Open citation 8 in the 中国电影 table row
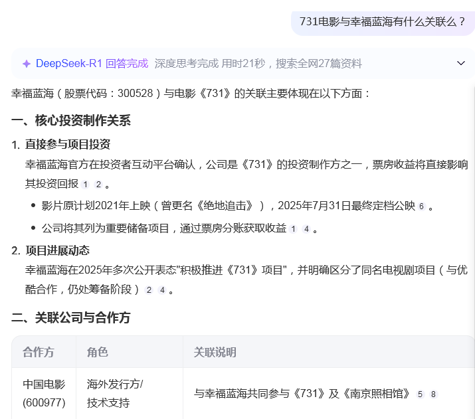Viewport: 475px width, 419px height. (433, 394)
